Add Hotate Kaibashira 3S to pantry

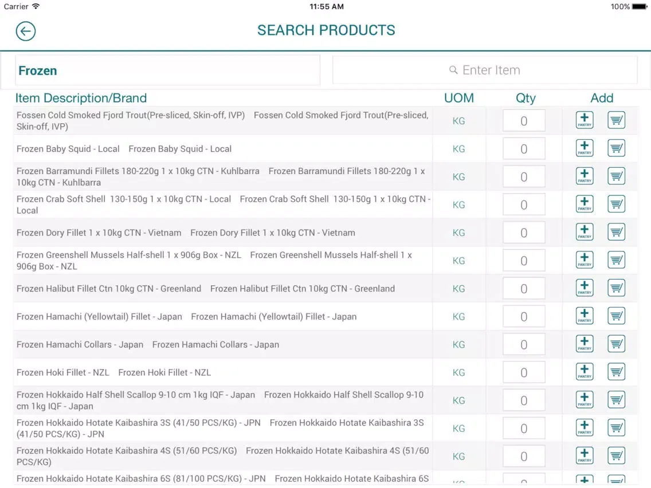pyautogui.click(x=585, y=428)
